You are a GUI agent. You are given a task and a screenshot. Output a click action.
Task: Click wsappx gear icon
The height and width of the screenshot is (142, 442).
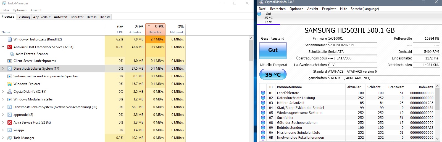[10, 130]
